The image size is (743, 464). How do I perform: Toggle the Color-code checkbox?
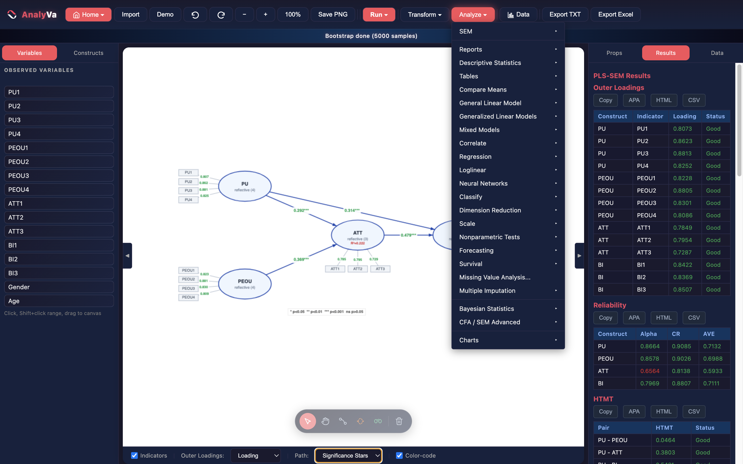pyautogui.click(x=399, y=455)
